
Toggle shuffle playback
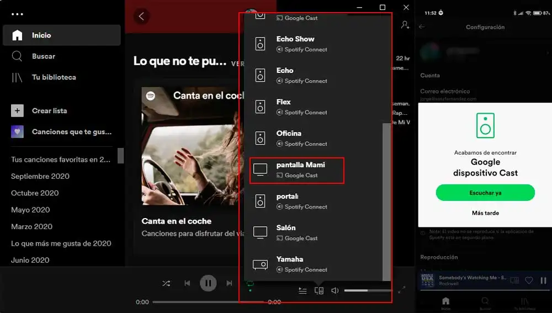(166, 283)
